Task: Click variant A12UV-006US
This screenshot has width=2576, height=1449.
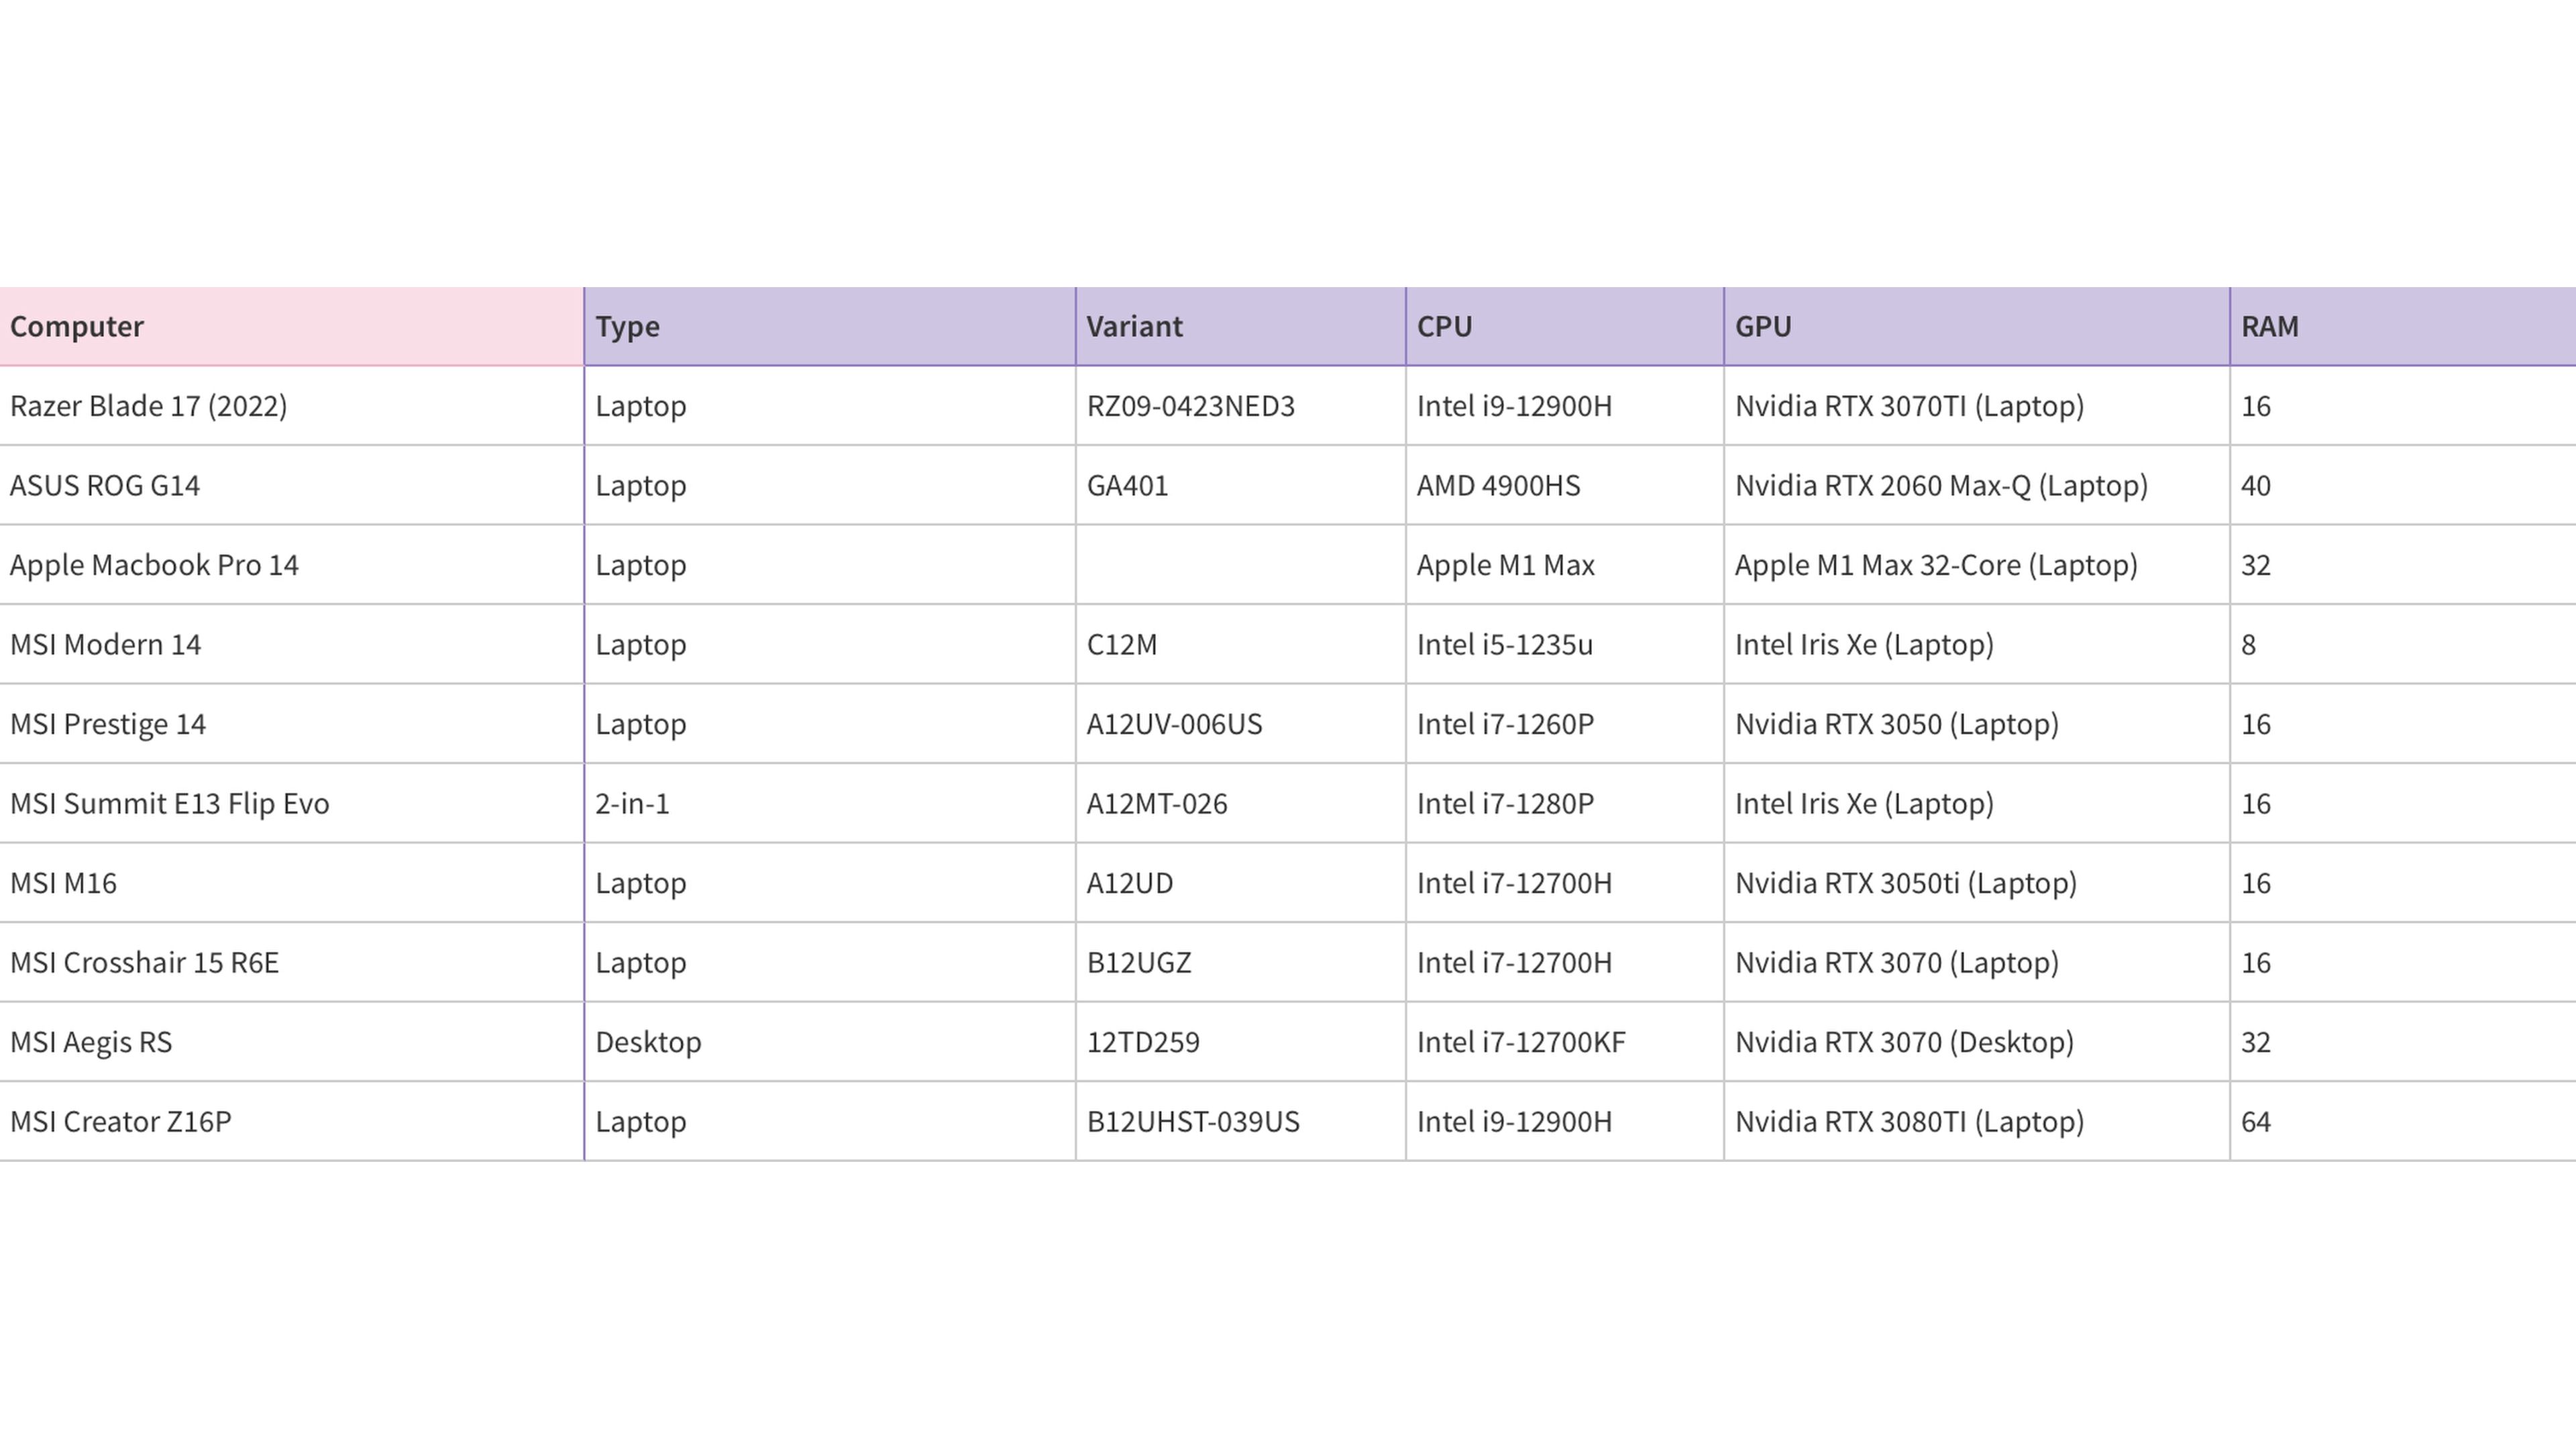Action: 1241,724
